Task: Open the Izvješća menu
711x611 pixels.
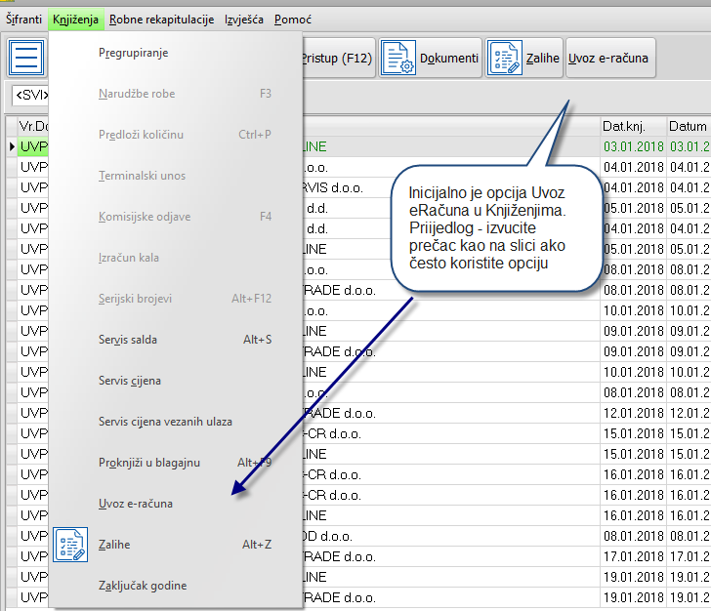Action: click(243, 20)
